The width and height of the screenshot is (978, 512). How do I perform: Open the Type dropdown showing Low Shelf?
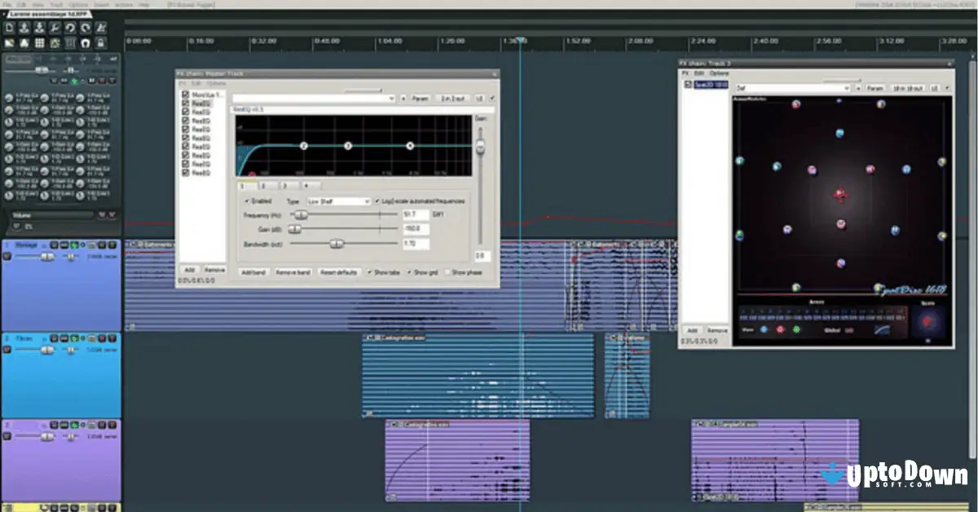coord(337,201)
